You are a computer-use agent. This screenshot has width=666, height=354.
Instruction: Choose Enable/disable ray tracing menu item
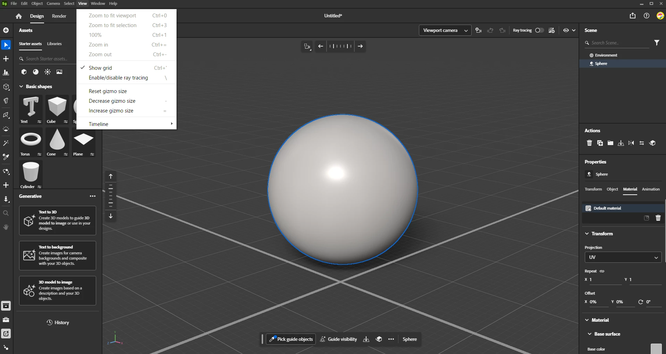(x=127, y=78)
